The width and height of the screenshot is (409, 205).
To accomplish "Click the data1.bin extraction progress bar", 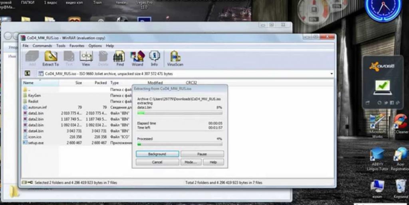I will pyautogui.click(x=180, y=113).
